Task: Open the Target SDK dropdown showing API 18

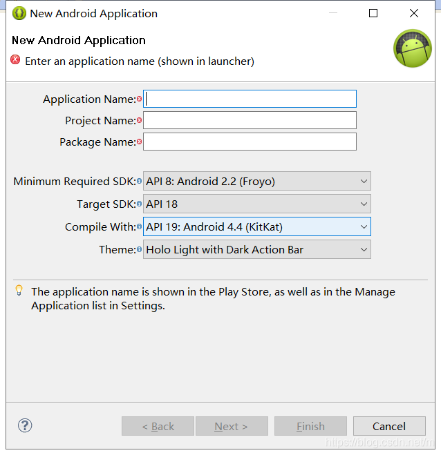Action: (x=257, y=204)
